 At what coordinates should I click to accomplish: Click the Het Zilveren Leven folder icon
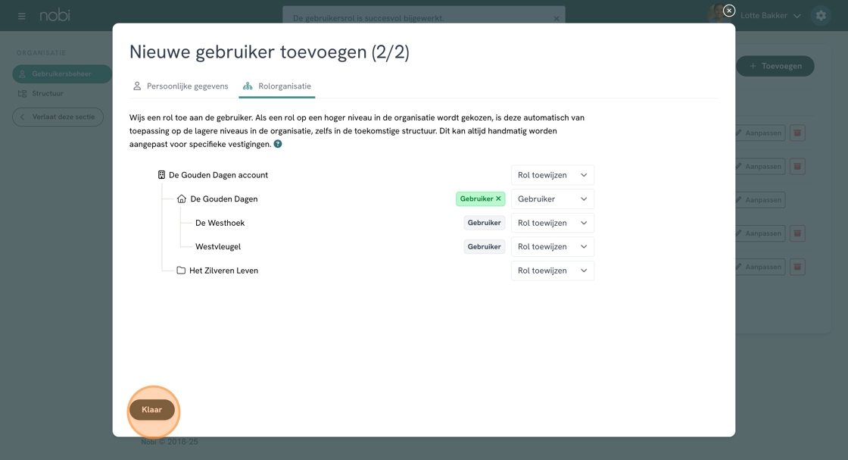[x=181, y=271]
